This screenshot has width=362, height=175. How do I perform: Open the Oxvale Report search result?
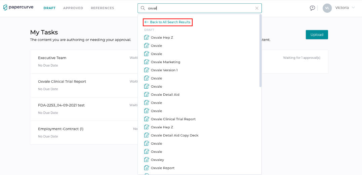click(x=163, y=168)
